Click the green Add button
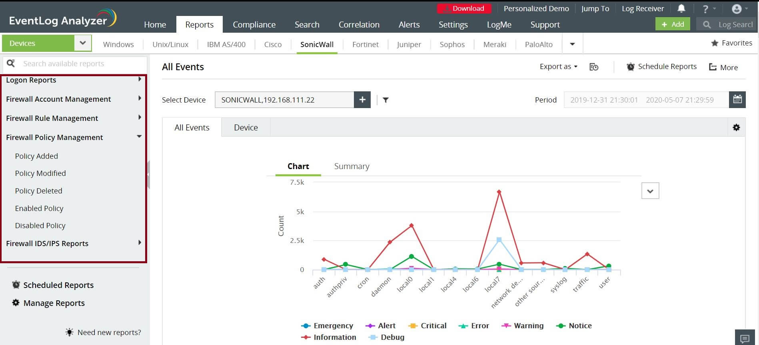The height and width of the screenshot is (345, 759). [x=673, y=24]
